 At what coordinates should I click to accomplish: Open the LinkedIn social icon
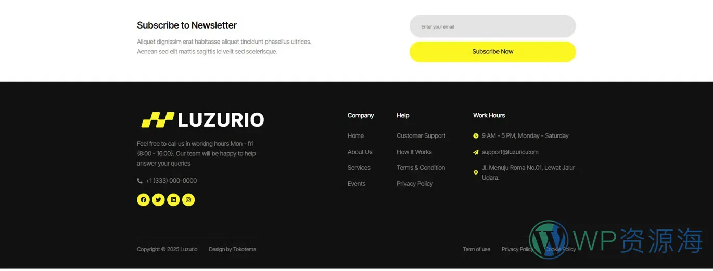click(173, 200)
